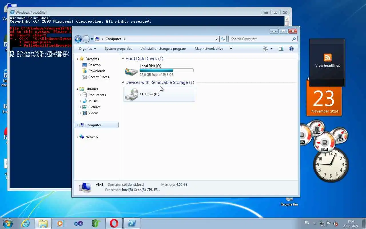Collapse Hard Disk Drives group
Viewport: 366px width, 229px height.
coord(123,59)
